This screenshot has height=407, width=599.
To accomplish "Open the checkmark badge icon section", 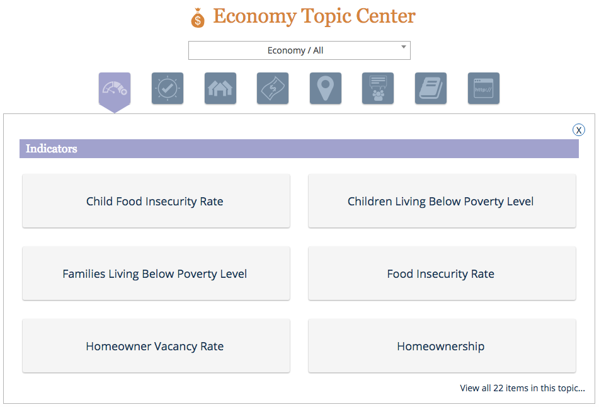I will pyautogui.click(x=168, y=88).
